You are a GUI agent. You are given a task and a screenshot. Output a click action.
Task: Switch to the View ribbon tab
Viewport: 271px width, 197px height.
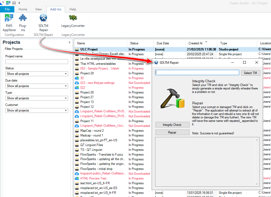point(38,9)
